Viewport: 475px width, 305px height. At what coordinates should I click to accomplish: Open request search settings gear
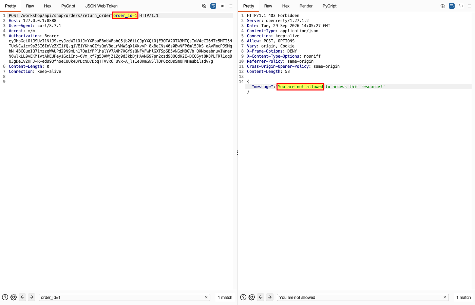pyautogui.click(x=14, y=297)
